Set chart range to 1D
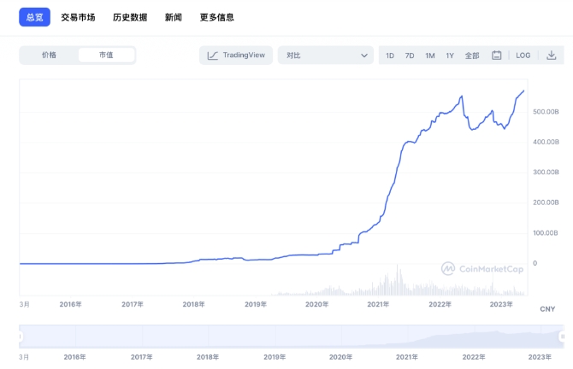The height and width of the screenshot is (369, 573). click(x=390, y=56)
